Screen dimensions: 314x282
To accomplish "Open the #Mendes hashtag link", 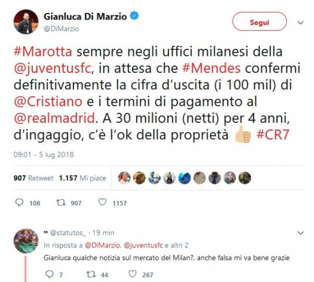I will [x=211, y=68].
